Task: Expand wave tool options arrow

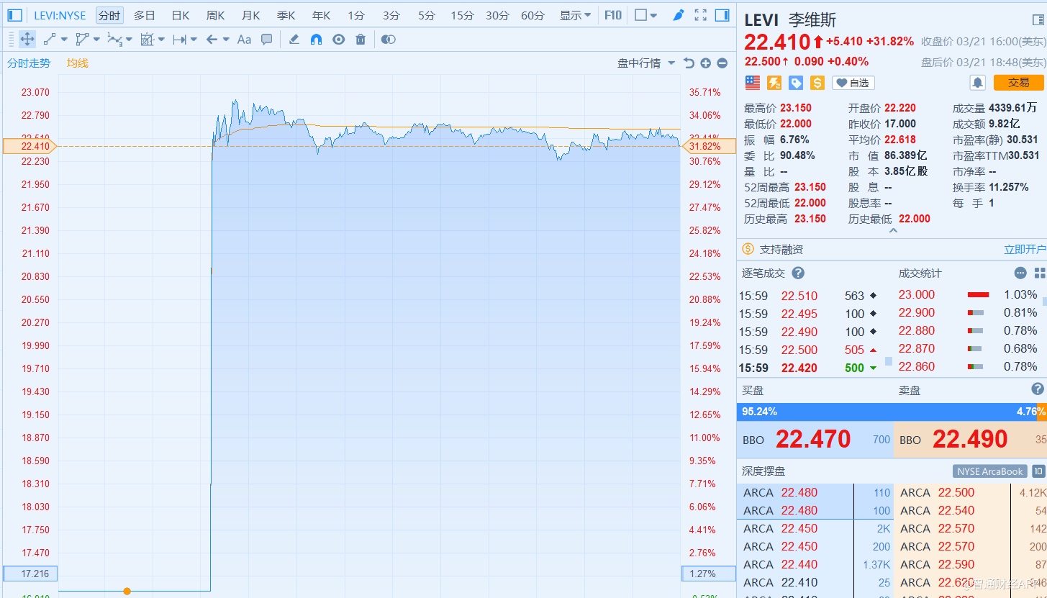Action: (x=129, y=40)
